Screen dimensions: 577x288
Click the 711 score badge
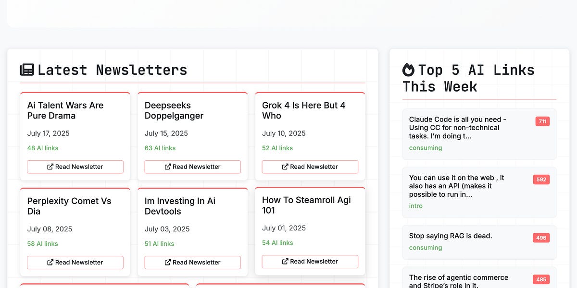tap(542, 121)
